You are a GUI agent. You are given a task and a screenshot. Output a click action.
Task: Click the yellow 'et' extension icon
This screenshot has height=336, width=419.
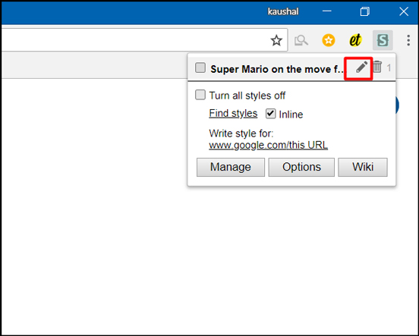pyautogui.click(x=355, y=40)
